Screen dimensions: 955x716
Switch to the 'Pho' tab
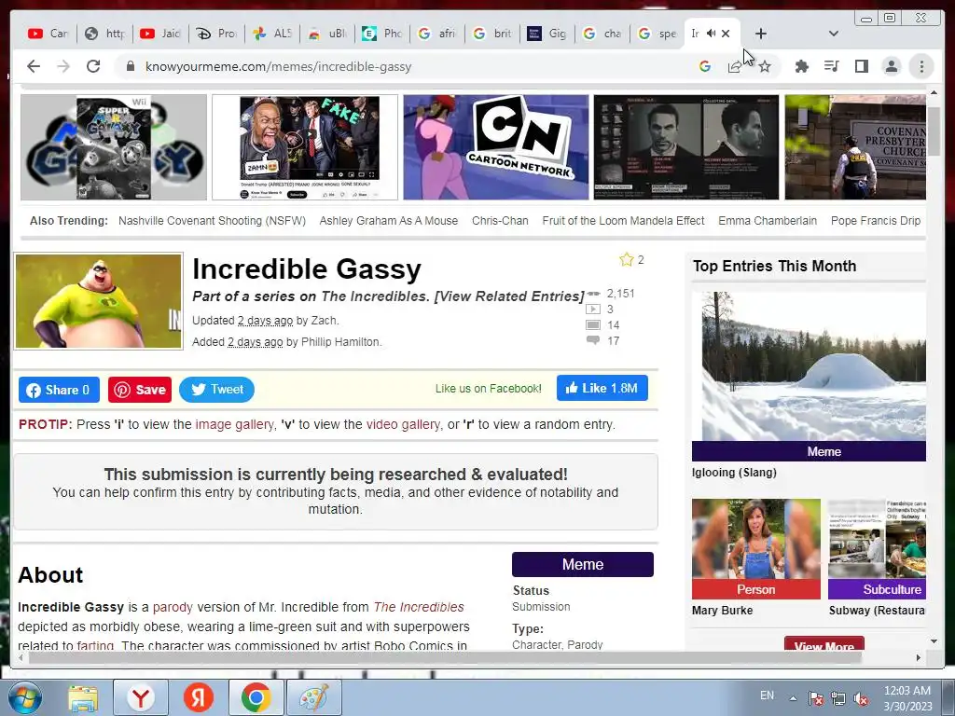pyautogui.click(x=381, y=34)
